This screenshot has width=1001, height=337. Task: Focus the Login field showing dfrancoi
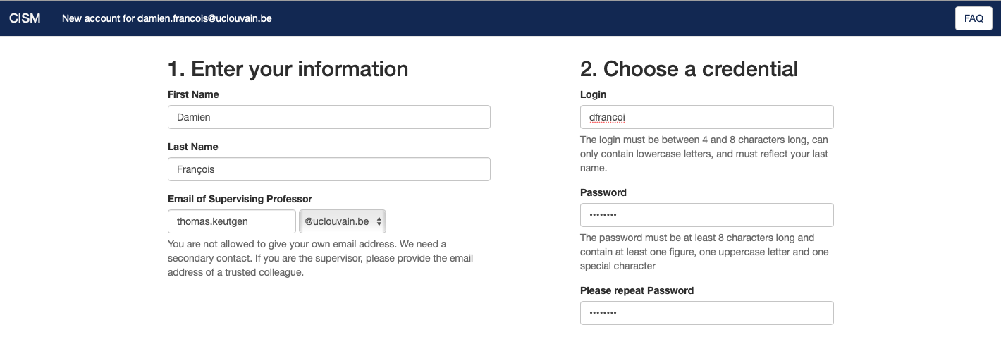coord(706,117)
